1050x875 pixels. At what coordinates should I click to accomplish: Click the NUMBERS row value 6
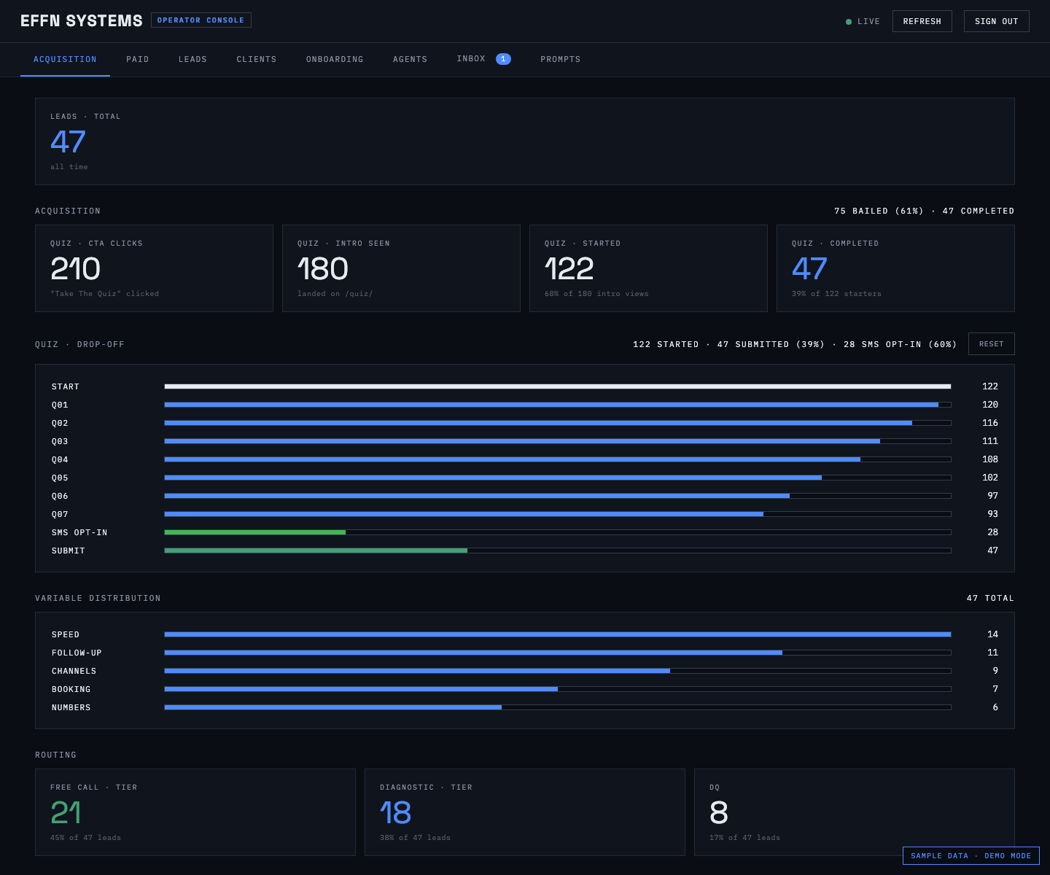pyautogui.click(x=995, y=707)
